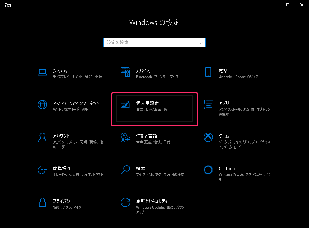This screenshot has width=309, height=228.
Task: Select the 電話 phone icon
Action: [208, 72]
